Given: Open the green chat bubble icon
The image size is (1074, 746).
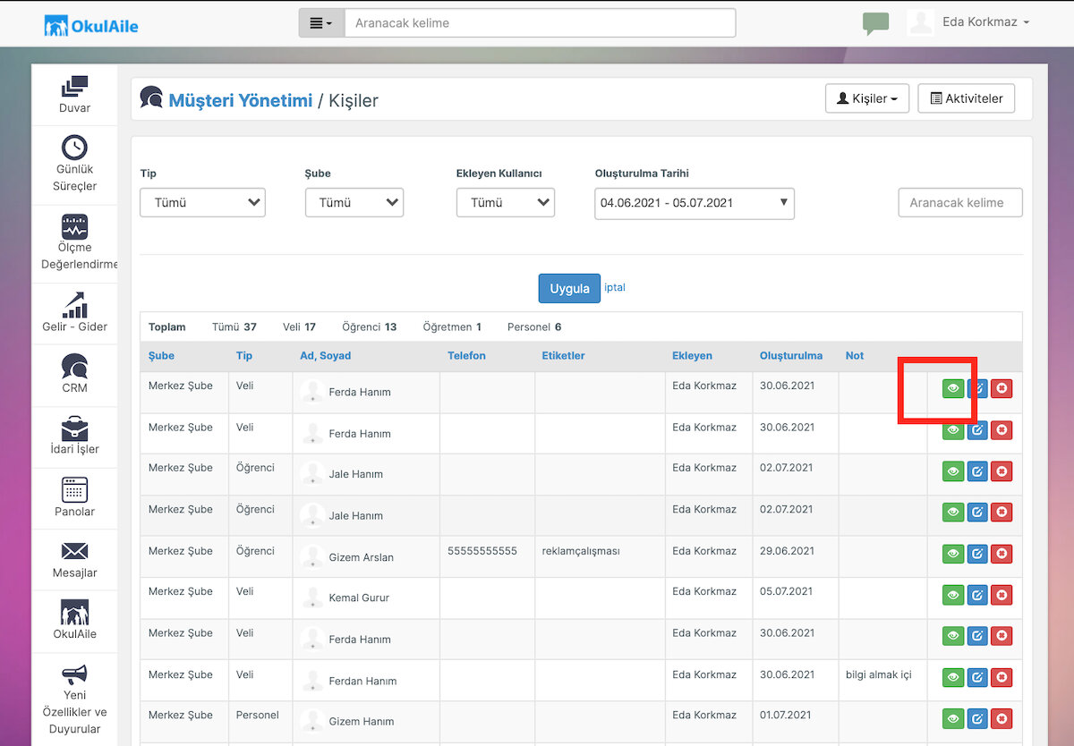Looking at the screenshot, I should pyautogui.click(x=875, y=23).
